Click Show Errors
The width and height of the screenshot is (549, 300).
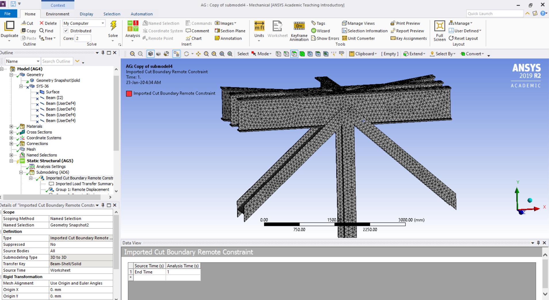325,38
